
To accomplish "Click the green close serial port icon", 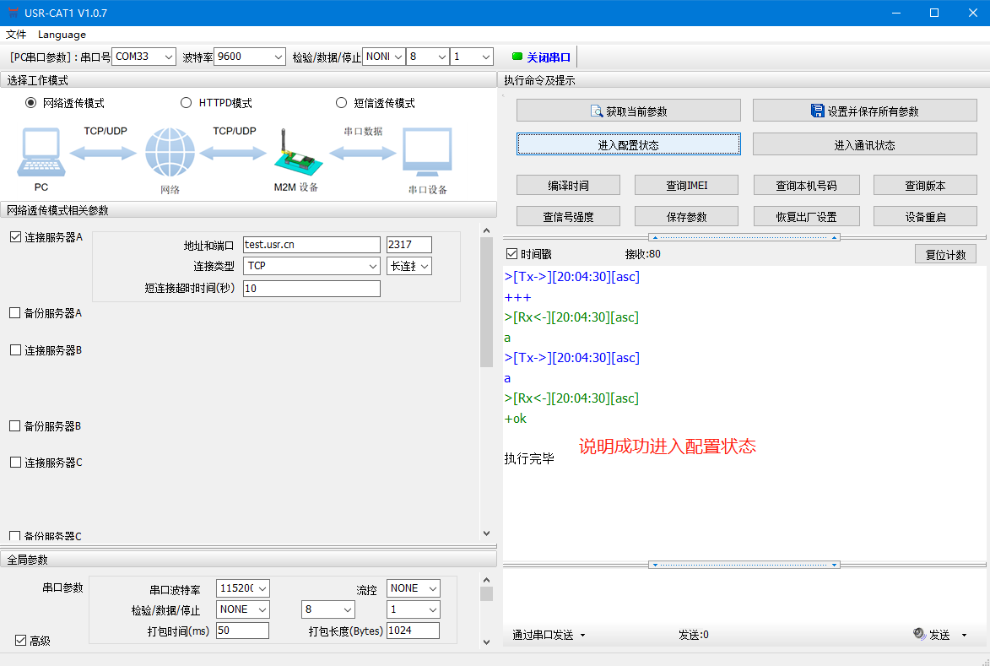I will tap(517, 57).
